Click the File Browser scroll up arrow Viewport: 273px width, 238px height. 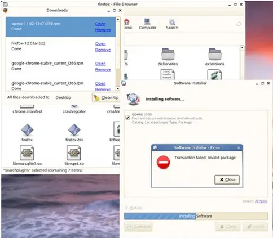[x=242, y=48]
